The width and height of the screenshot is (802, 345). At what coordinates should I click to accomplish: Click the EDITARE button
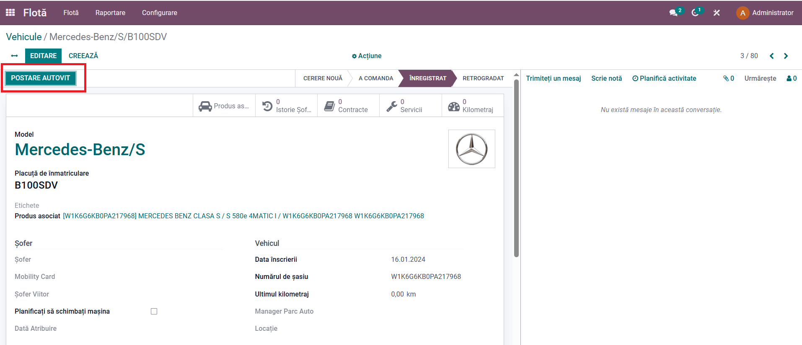point(43,56)
